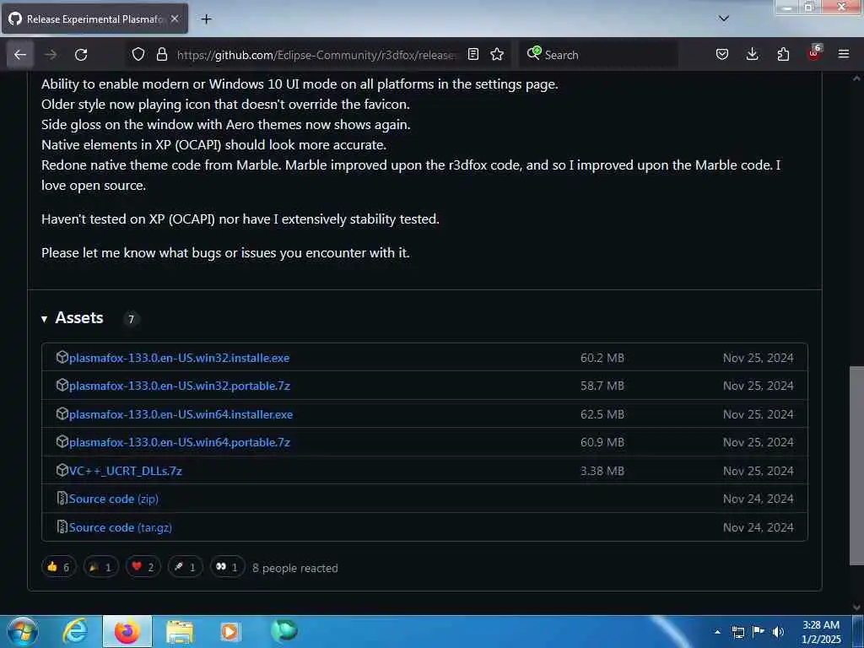Click the scrollbar down arrow
The width and height of the screenshot is (864, 648).
[x=856, y=607]
